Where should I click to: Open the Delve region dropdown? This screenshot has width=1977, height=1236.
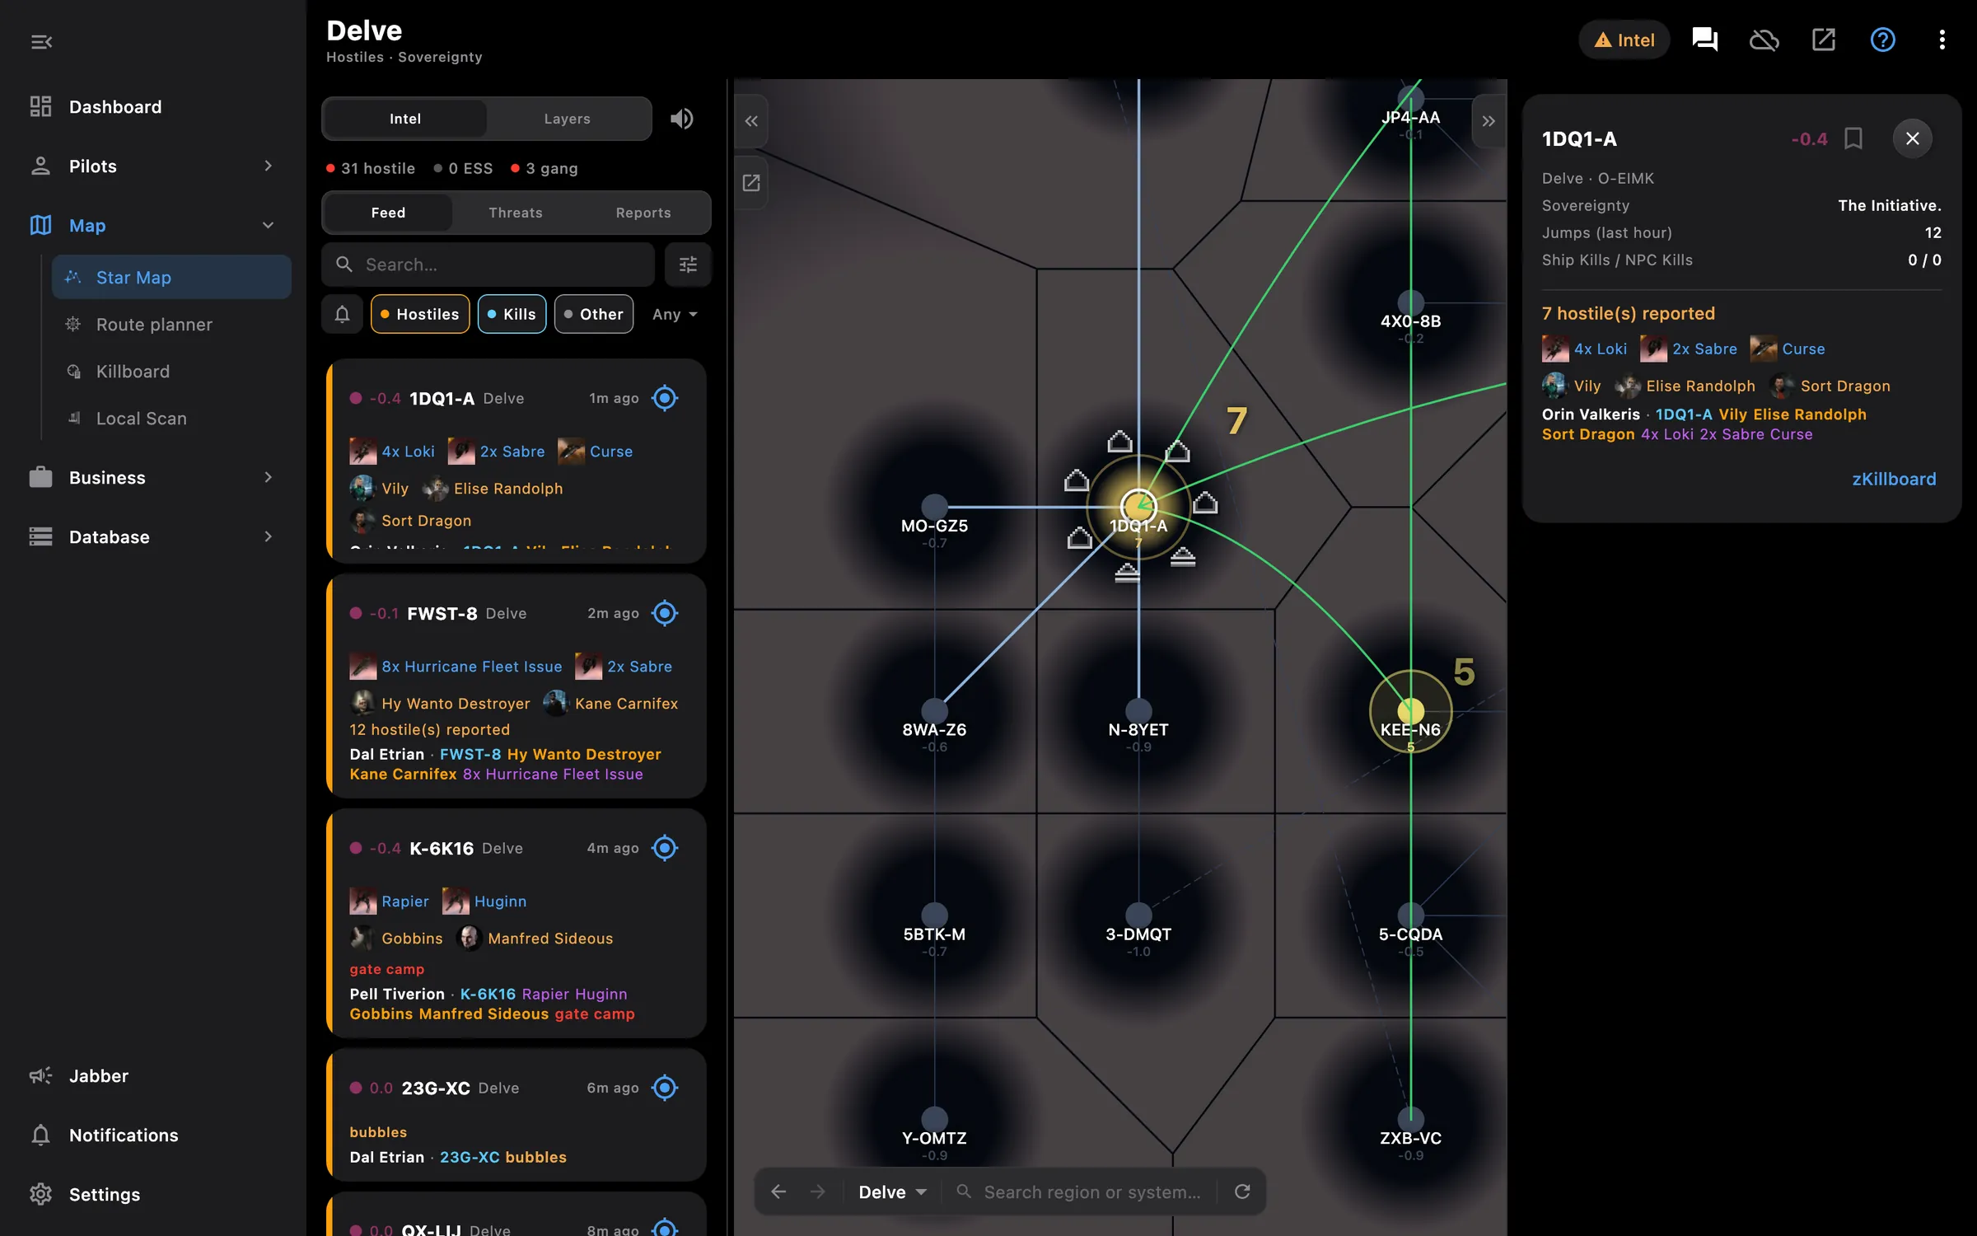[892, 1192]
